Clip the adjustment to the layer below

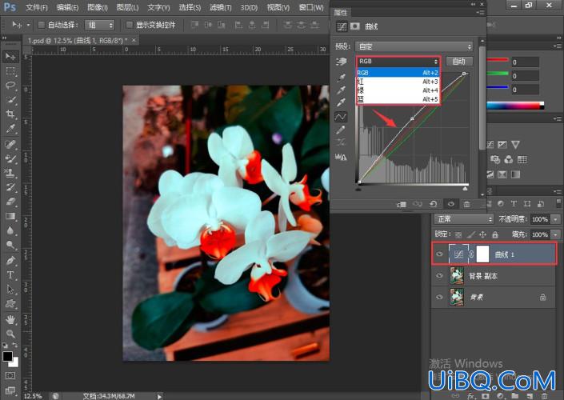[401, 204]
